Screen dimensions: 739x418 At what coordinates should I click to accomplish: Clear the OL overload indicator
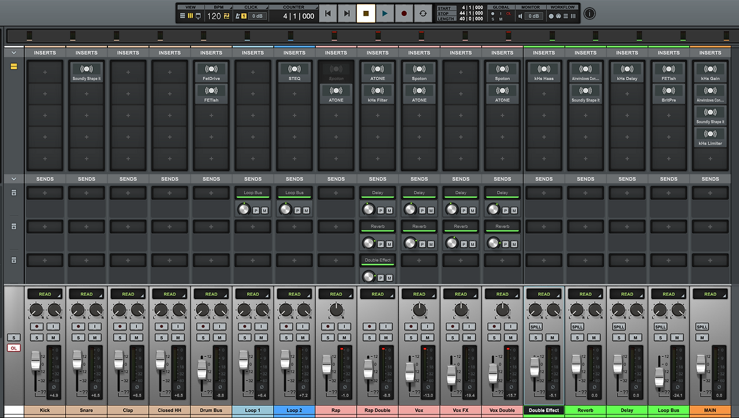point(14,348)
